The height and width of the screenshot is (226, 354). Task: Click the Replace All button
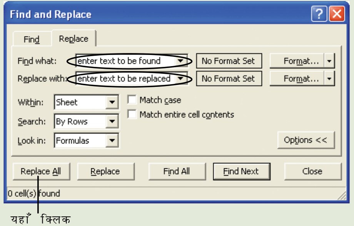pos(41,171)
